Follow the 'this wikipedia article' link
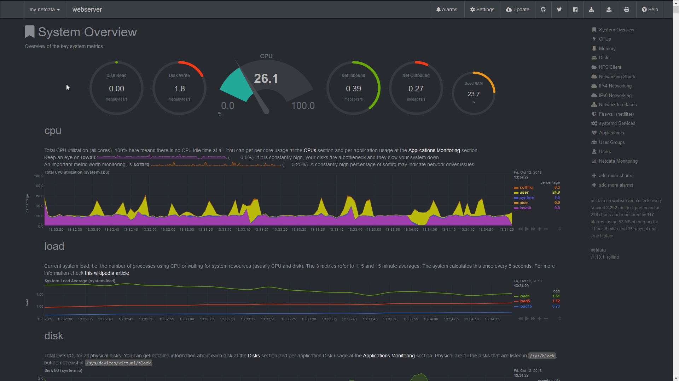This screenshot has height=381, width=679. 107,273
